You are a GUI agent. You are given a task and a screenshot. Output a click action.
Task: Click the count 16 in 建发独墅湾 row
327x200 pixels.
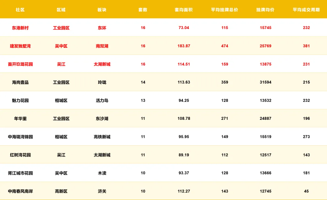143,46
